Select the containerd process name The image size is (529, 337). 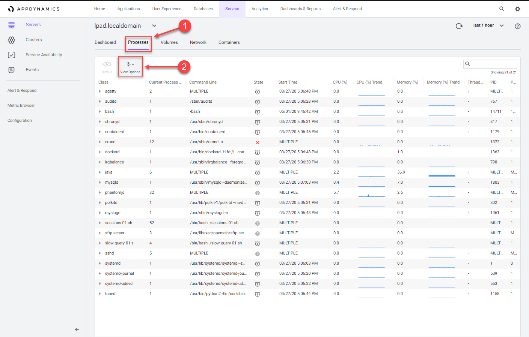click(115, 132)
